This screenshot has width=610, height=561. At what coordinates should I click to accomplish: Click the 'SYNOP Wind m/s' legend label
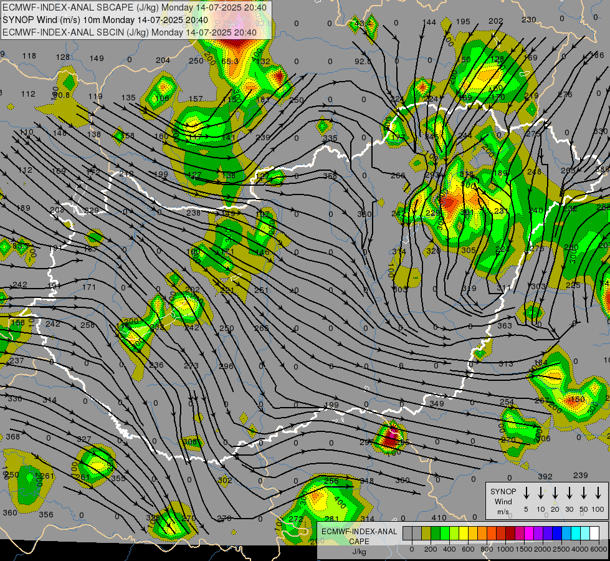pyautogui.click(x=503, y=501)
